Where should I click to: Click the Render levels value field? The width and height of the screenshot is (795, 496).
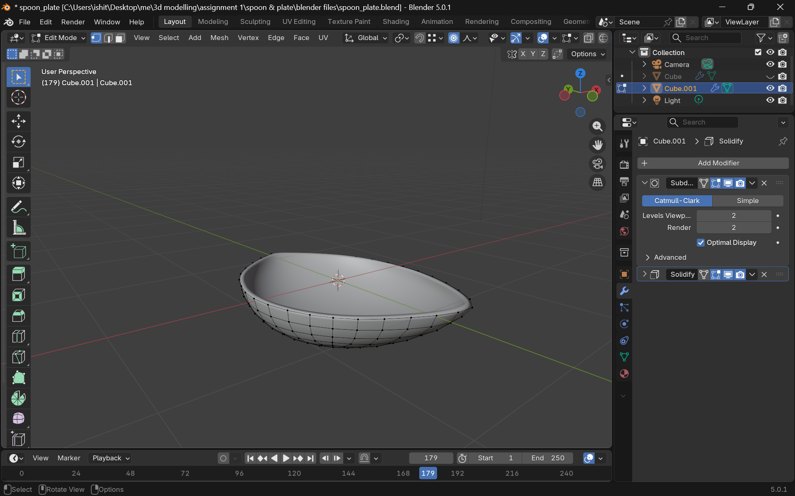coord(734,228)
